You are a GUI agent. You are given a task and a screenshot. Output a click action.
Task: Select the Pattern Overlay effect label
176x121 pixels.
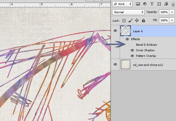coord(146,56)
